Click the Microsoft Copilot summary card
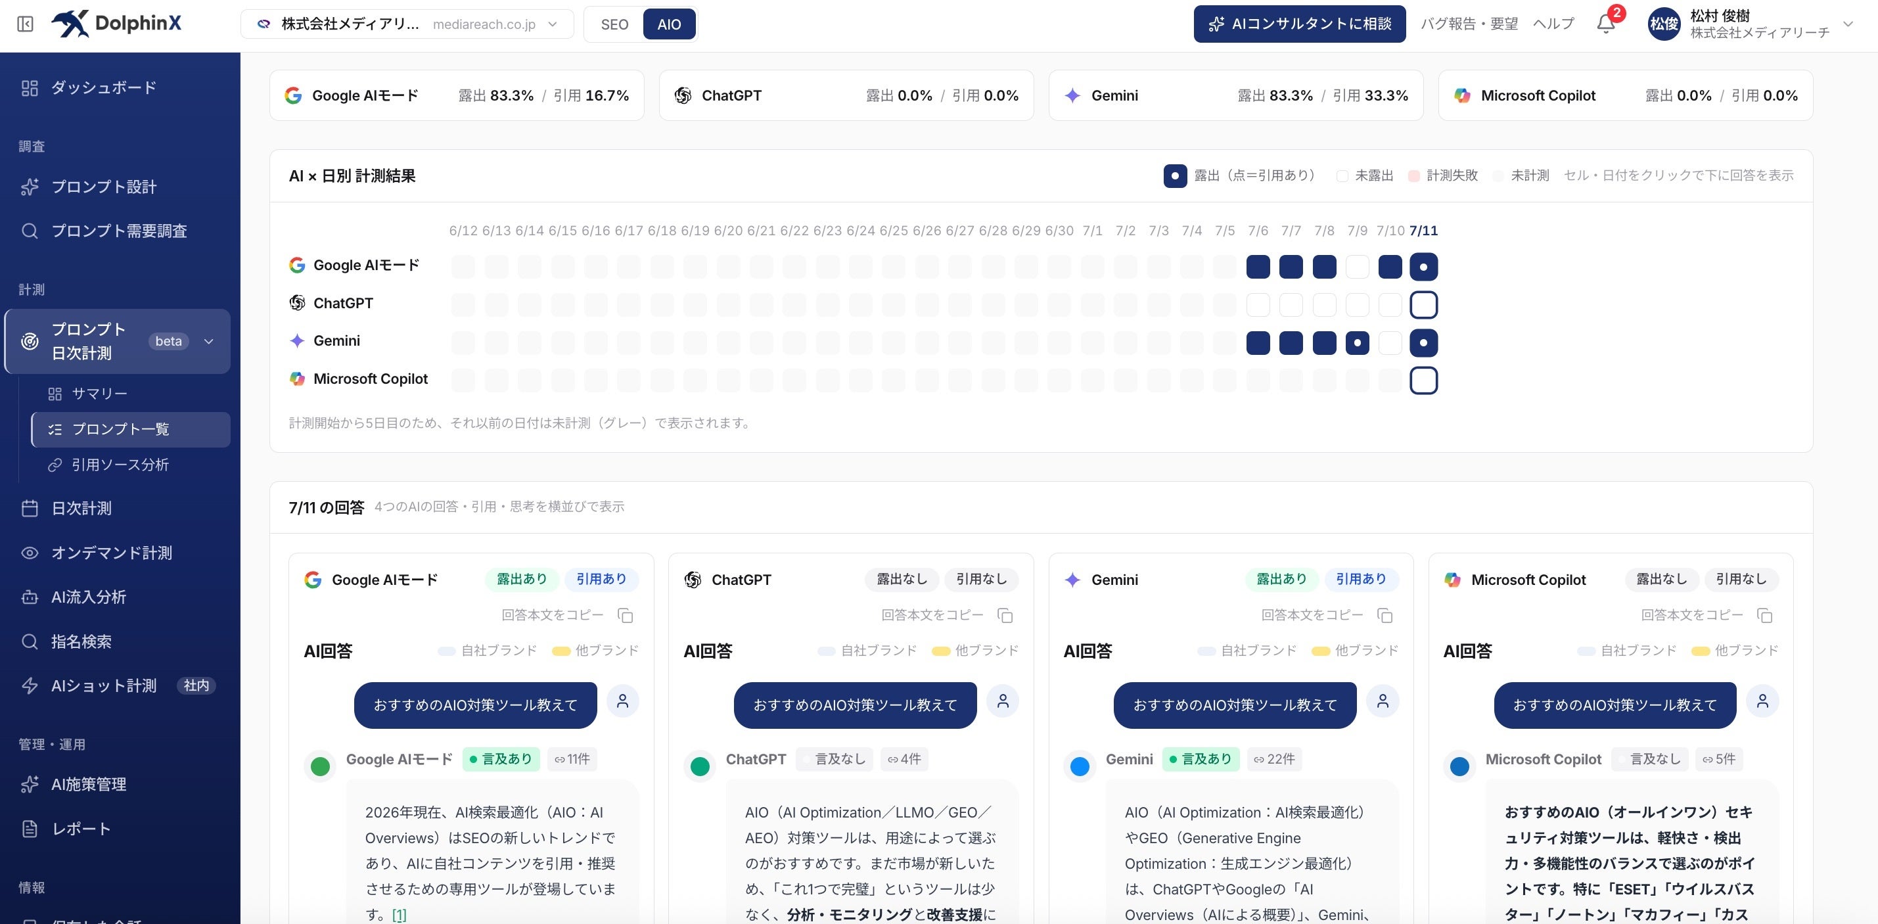Viewport: 1878px width, 924px height. [1625, 95]
